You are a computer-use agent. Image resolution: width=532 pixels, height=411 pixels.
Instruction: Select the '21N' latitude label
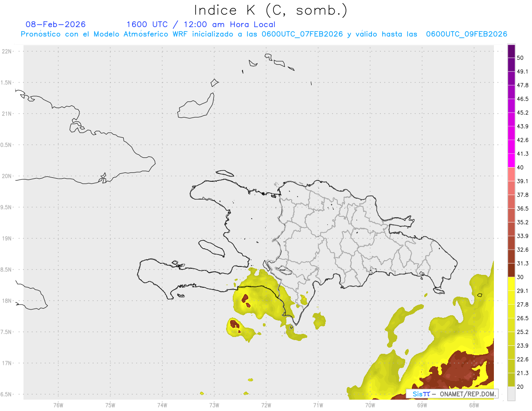point(7,114)
